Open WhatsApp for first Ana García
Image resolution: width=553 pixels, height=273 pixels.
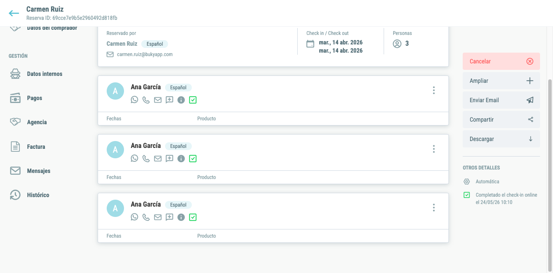134,100
